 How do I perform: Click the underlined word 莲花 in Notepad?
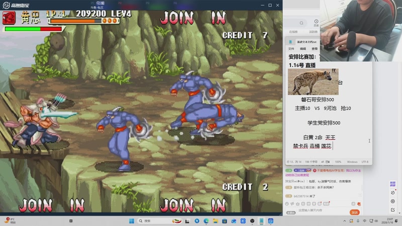tap(326, 146)
